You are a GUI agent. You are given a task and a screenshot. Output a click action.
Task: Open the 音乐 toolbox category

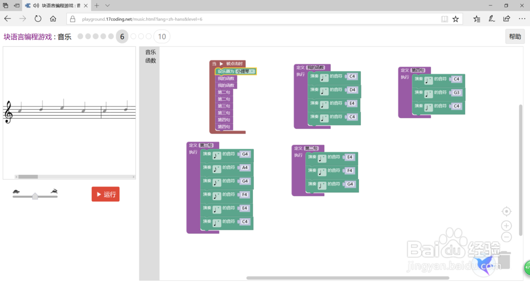151,52
